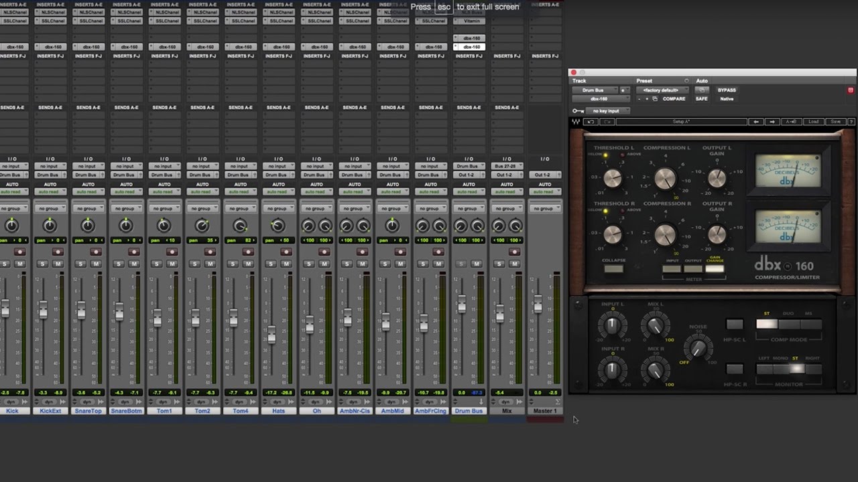Click the Input R knob

pos(612,370)
